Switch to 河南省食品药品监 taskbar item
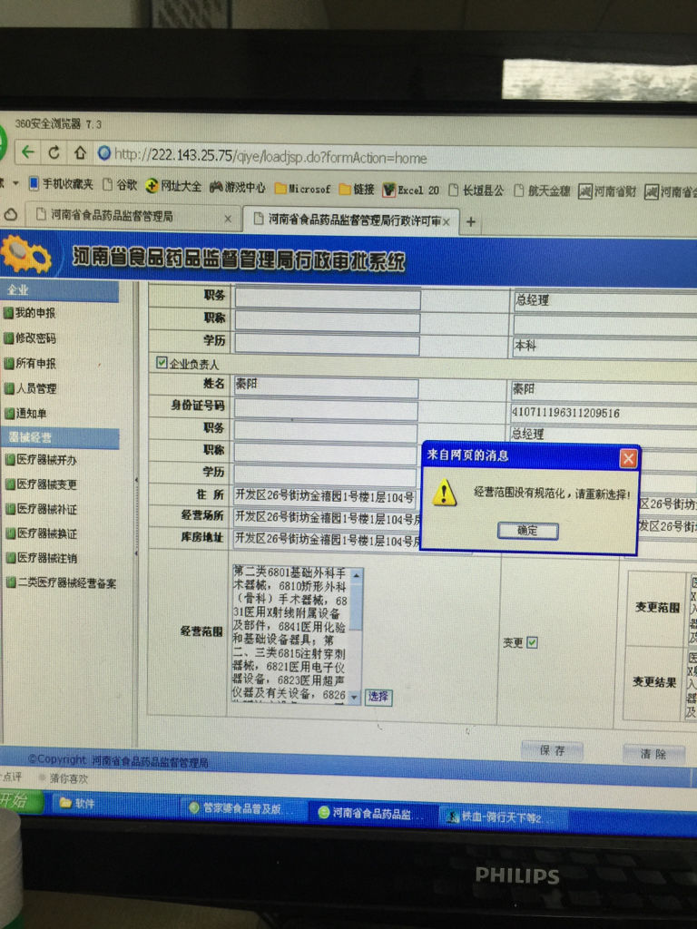697x929 pixels. 371,813
